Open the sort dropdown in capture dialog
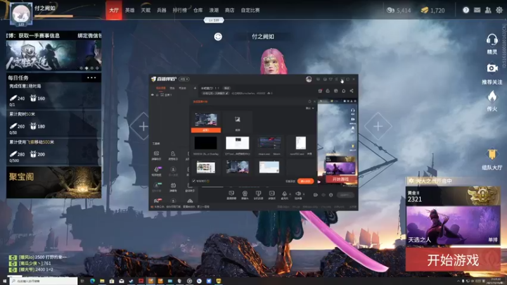507x285 pixels. coord(310,108)
